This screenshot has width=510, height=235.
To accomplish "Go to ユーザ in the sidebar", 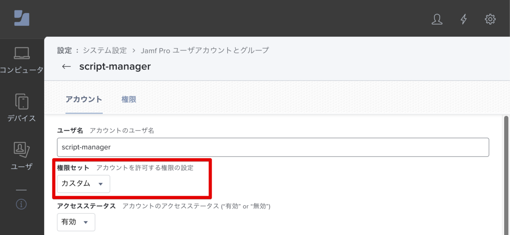I will [22, 156].
